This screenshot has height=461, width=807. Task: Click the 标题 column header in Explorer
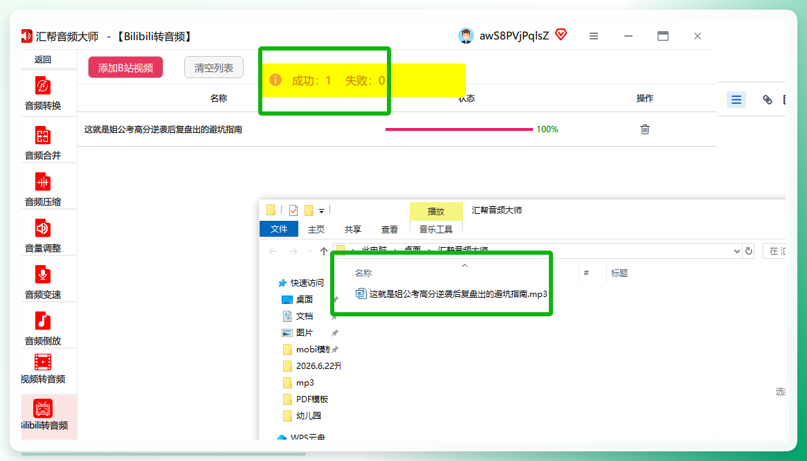[x=619, y=273]
